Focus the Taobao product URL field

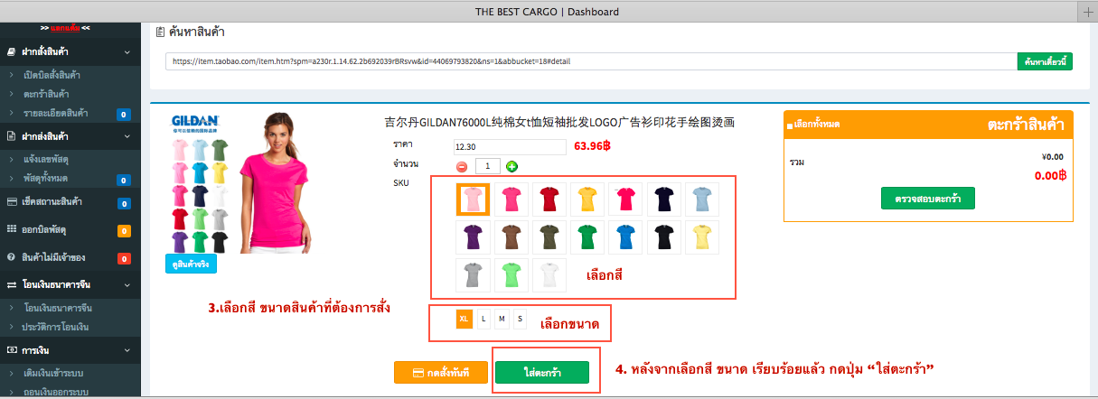(x=591, y=61)
